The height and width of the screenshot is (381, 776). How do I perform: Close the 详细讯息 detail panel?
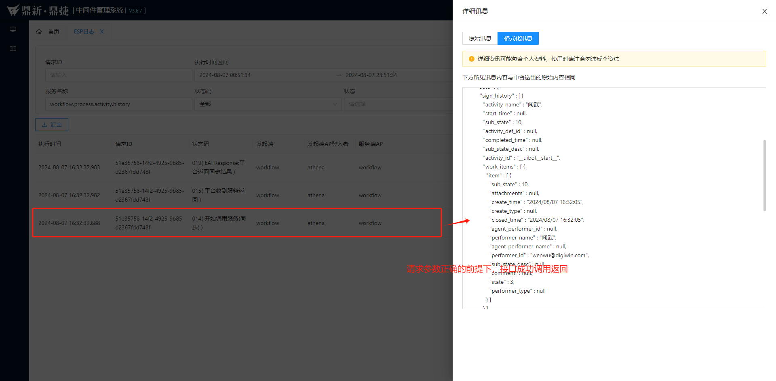[764, 11]
